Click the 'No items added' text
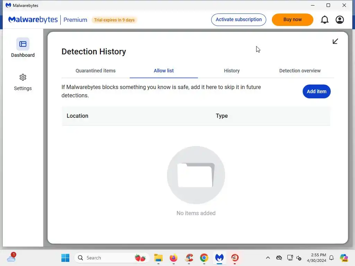The width and height of the screenshot is (355, 266). (x=196, y=213)
